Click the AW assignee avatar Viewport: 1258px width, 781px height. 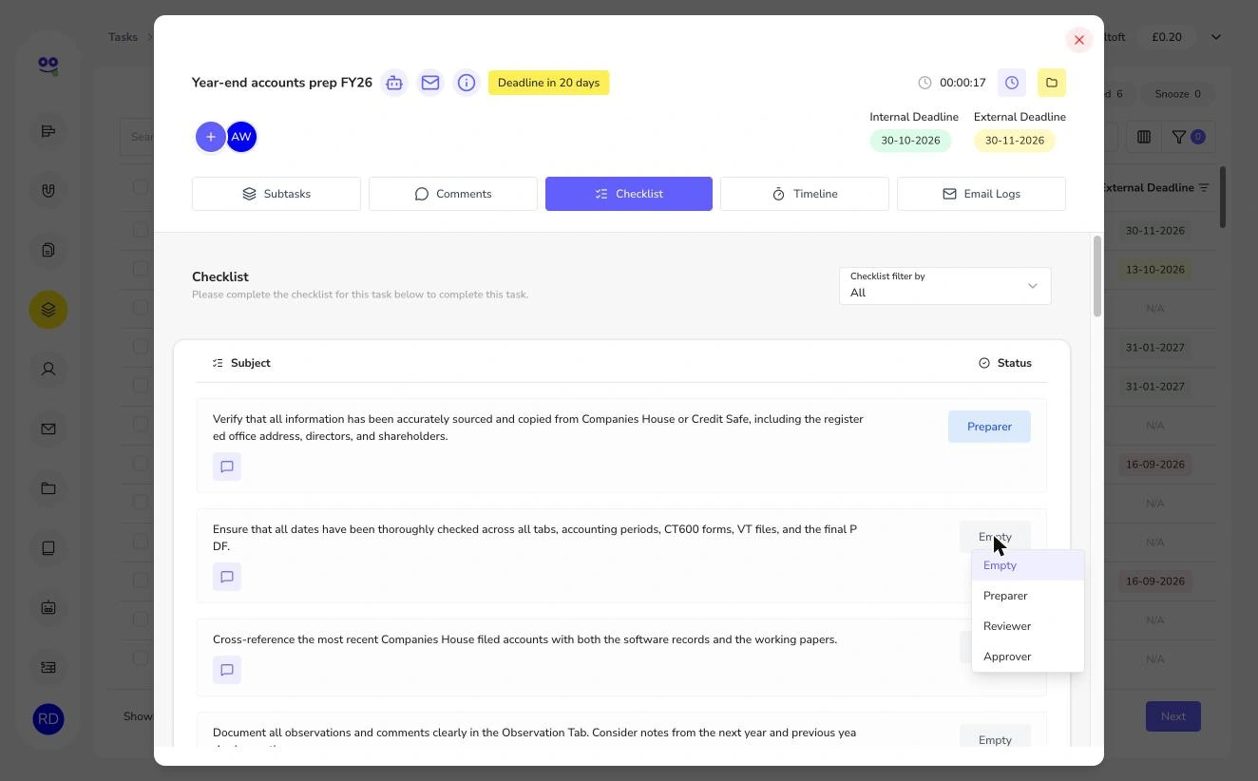(241, 137)
